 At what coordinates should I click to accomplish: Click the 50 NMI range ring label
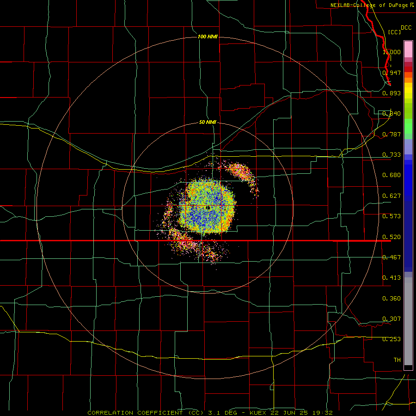[x=208, y=122]
